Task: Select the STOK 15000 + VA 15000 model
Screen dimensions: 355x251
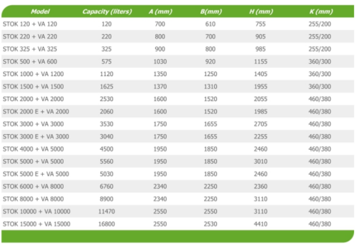Action: coord(37,224)
